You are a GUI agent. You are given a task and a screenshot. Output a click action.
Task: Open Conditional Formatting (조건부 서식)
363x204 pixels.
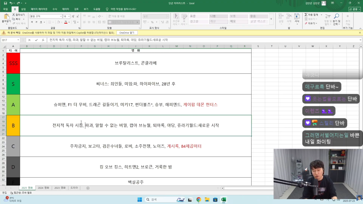(x=176, y=19)
